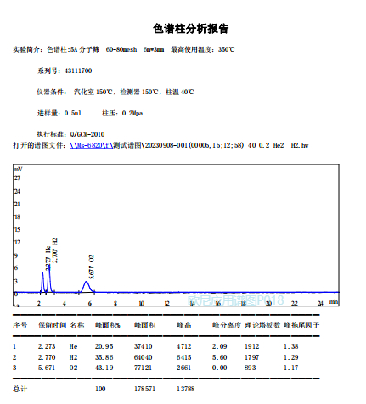Click the mV unit label on the chart
This screenshot has height=404, width=366.
[18, 169]
